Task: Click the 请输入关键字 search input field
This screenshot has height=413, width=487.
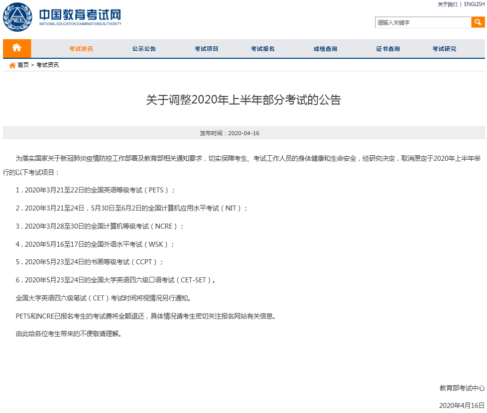Action: click(x=422, y=22)
